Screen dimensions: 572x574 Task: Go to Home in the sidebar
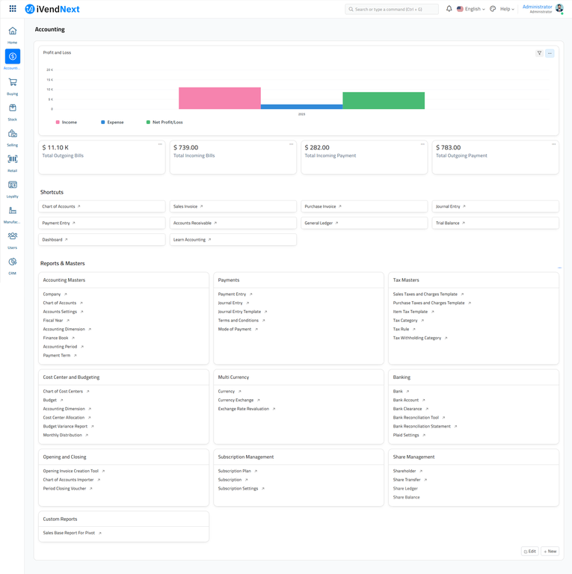point(13,31)
